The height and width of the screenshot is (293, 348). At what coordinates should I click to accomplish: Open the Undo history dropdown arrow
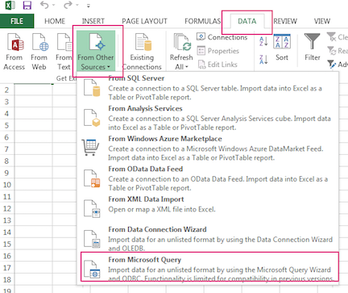point(53,5)
